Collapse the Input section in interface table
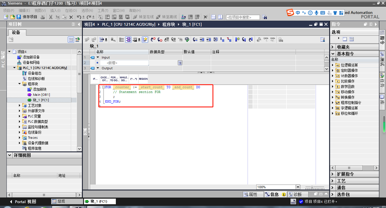The height and width of the screenshot is (208, 386). pos(98,58)
